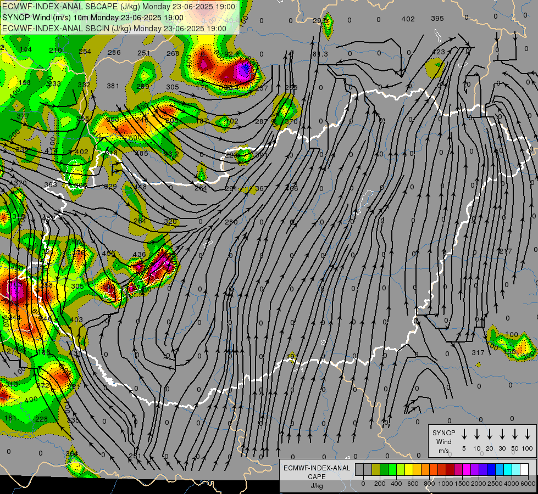This screenshot has width=538, height=494.
Task: Click the 2500 tick label in CAPE legend
Action: pos(495,484)
